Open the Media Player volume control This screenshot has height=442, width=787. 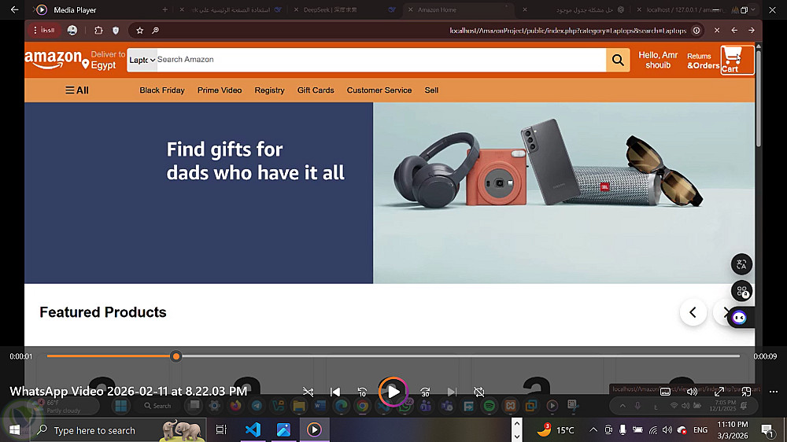coord(692,392)
